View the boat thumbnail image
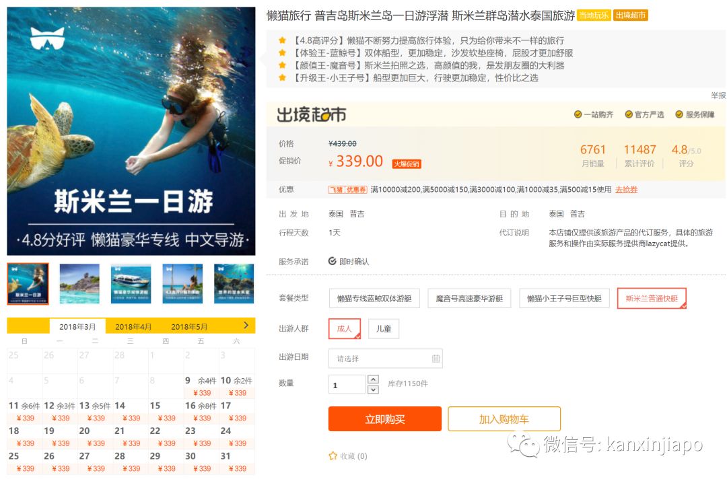 click(131, 283)
